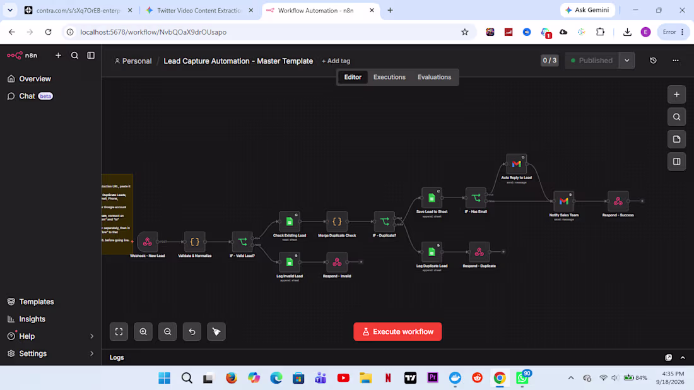
Task: Bookmark this page with the star icon
Action: click(x=465, y=32)
